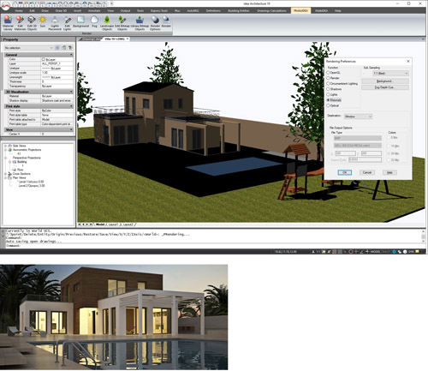Click the Edit Materials icon
The image size is (428, 371).
pyautogui.click(x=20, y=23)
